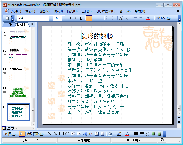
Task: Select Align Right text alignment
Action: pyautogui.click(x=101, y=18)
